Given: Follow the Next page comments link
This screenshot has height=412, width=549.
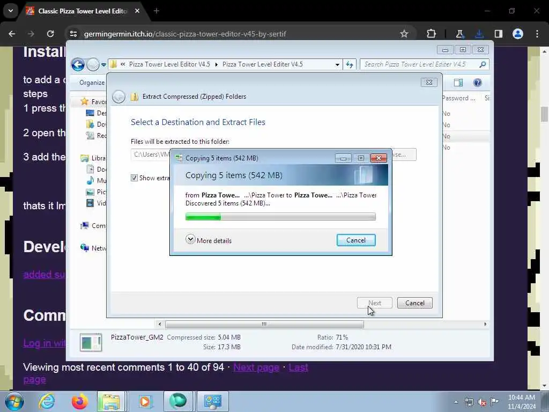Looking at the screenshot, I should pyautogui.click(x=256, y=367).
